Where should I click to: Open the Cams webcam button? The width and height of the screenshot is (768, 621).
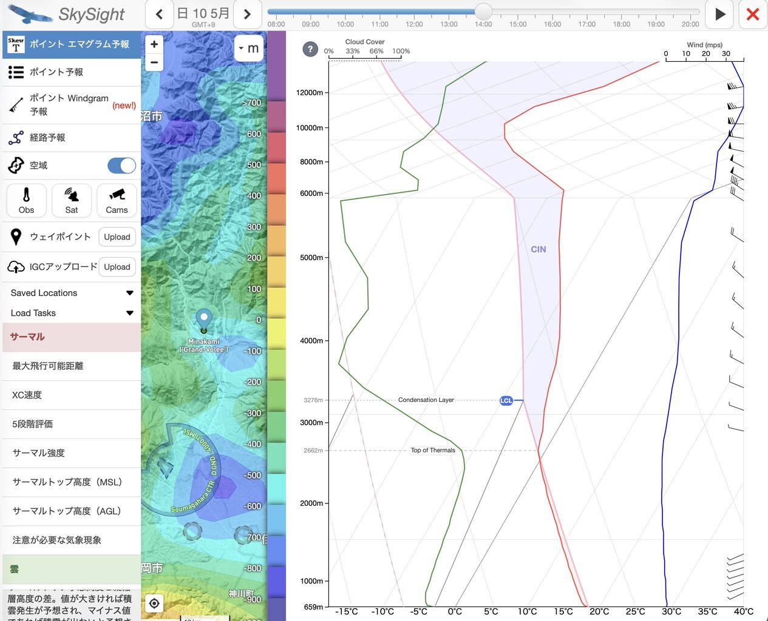(117, 201)
